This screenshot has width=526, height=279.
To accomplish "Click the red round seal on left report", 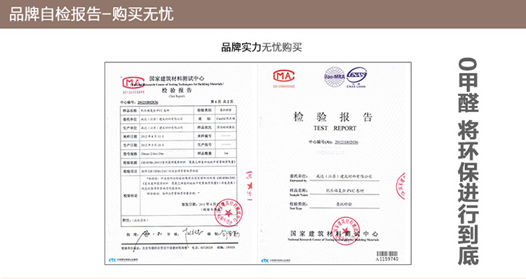I will [x=229, y=212].
